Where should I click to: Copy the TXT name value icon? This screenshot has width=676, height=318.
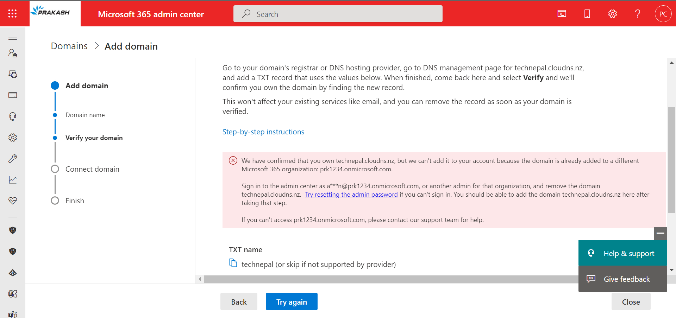pos(233,263)
